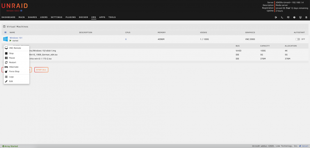Click the VirtIO bus cell

click(239, 51)
